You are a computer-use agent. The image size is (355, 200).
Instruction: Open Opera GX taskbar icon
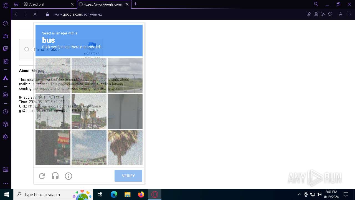(155, 194)
